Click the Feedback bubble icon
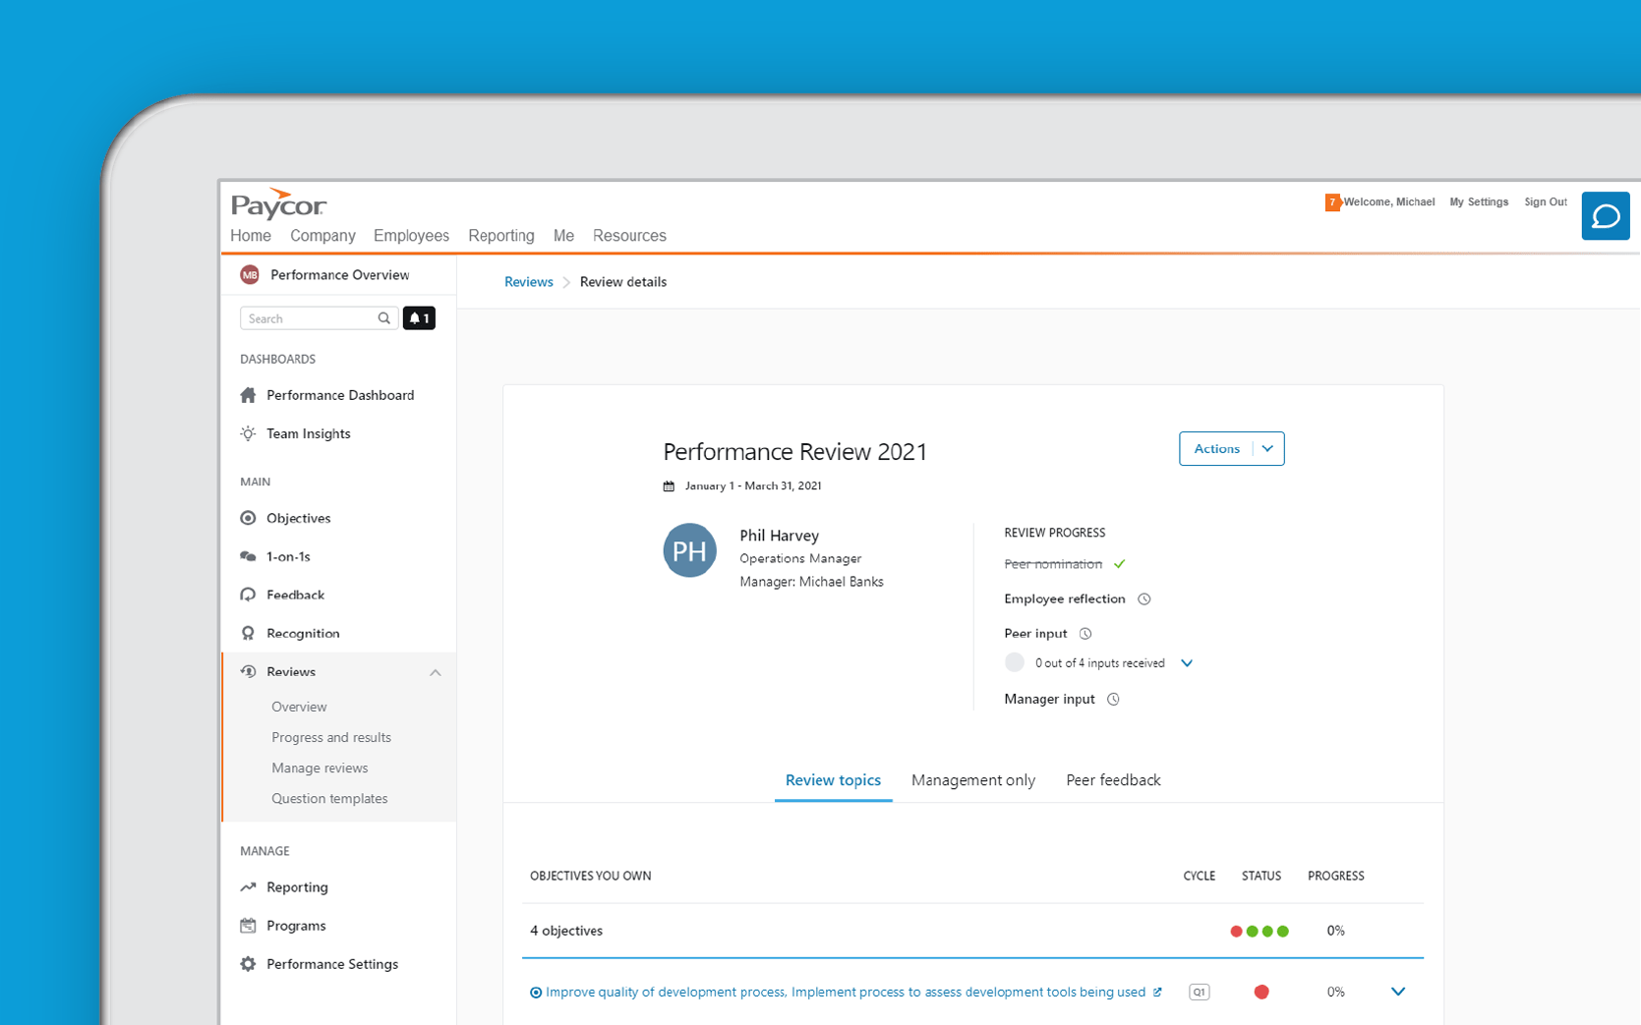The image size is (1641, 1025). [248, 595]
